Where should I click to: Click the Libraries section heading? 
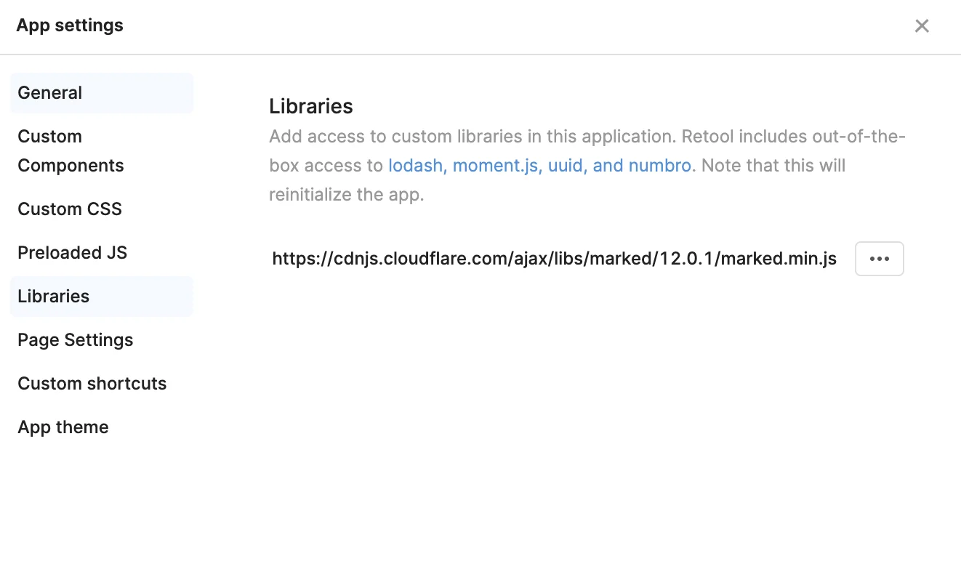pyautogui.click(x=311, y=107)
